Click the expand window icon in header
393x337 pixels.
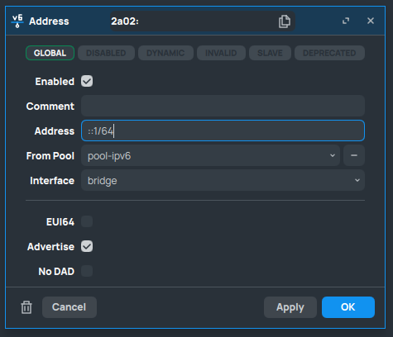coord(346,21)
